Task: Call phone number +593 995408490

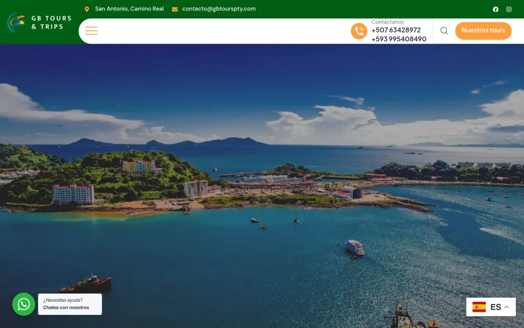Action: [398, 39]
